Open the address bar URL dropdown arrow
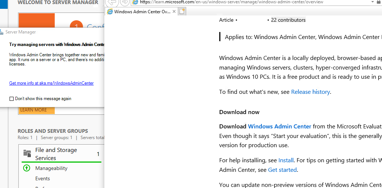 (372, 2)
